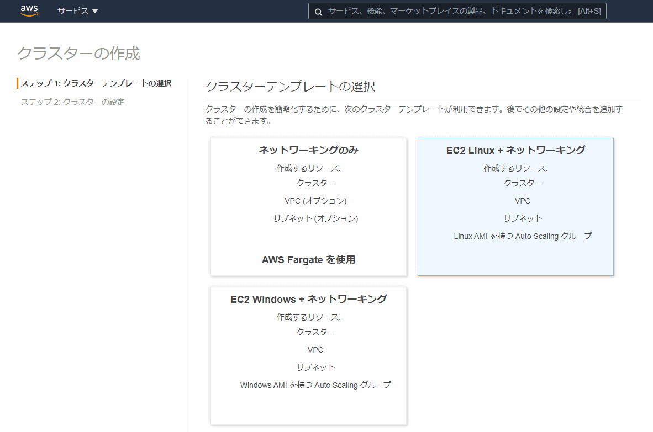Image resolution: width=653 pixels, height=432 pixels.
Task: Click the クラスターテンプレートの選択 section heading
Action: 290,86
